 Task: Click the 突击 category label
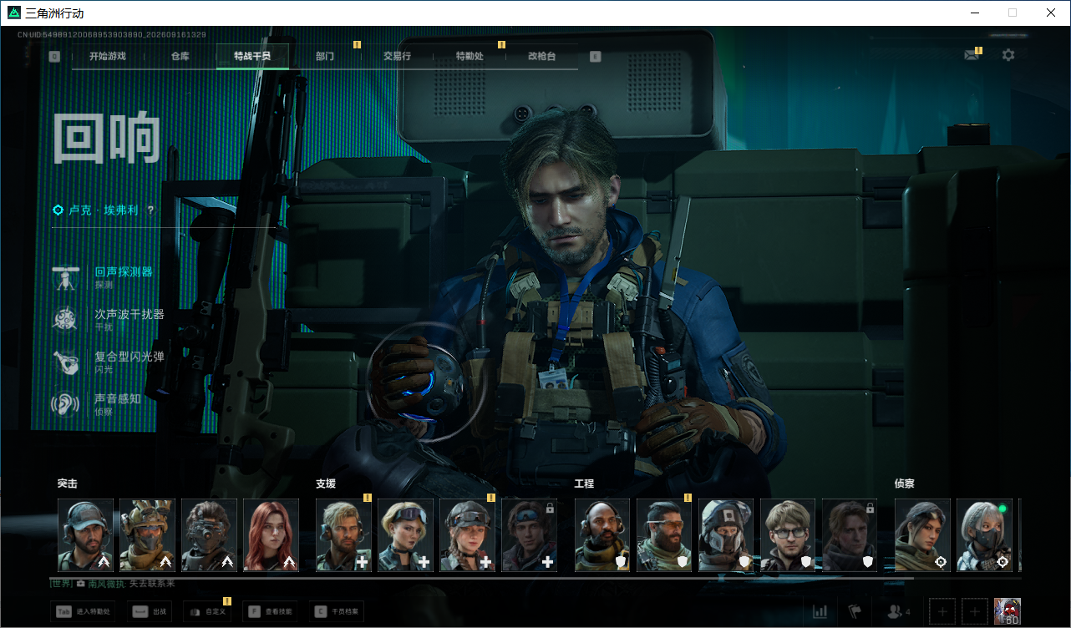pyautogui.click(x=68, y=484)
